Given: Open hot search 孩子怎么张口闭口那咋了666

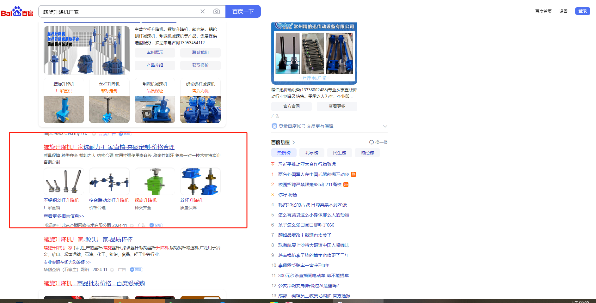Looking at the screenshot, I should pyautogui.click(x=306, y=225).
